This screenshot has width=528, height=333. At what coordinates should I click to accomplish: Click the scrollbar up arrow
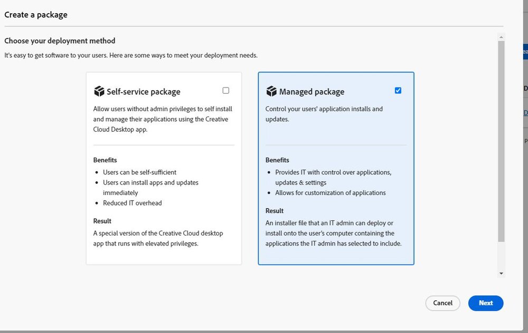click(501, 37)
